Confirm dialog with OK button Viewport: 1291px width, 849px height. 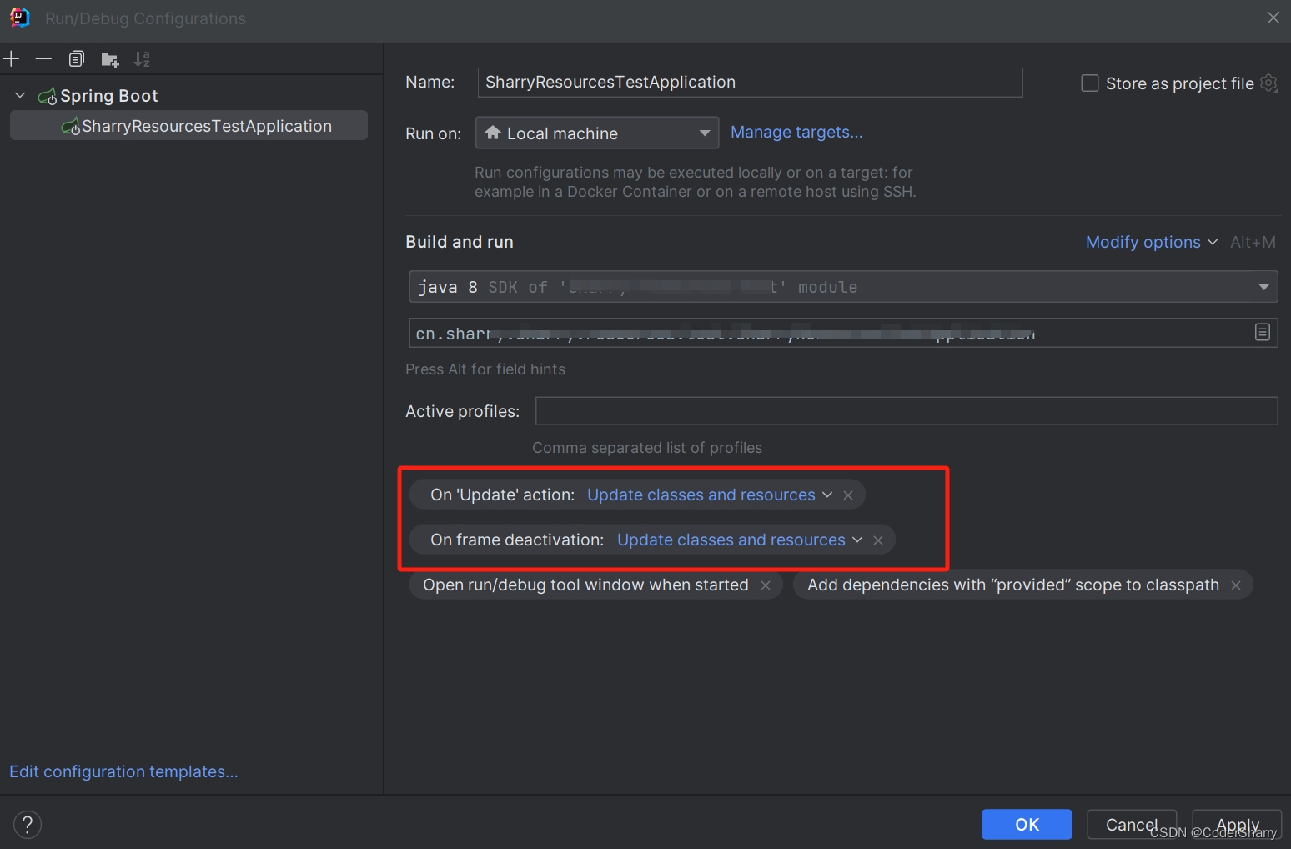coord(1027,824)
